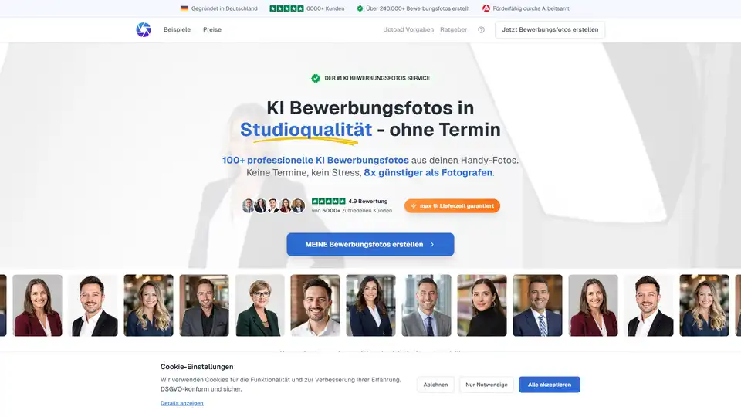The height and width of the screenshot is (417, 741).
Task: Click the camera shutter logo in navbar
Action: [x=144, y=29]
